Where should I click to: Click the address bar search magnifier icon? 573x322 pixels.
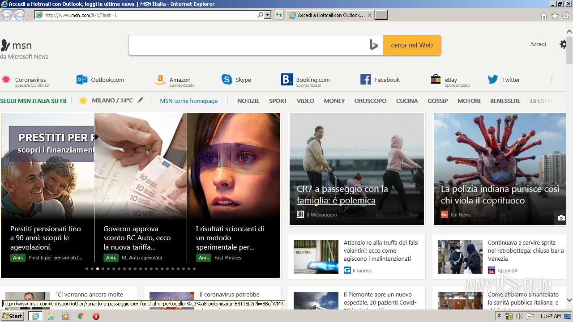[260, 15]
